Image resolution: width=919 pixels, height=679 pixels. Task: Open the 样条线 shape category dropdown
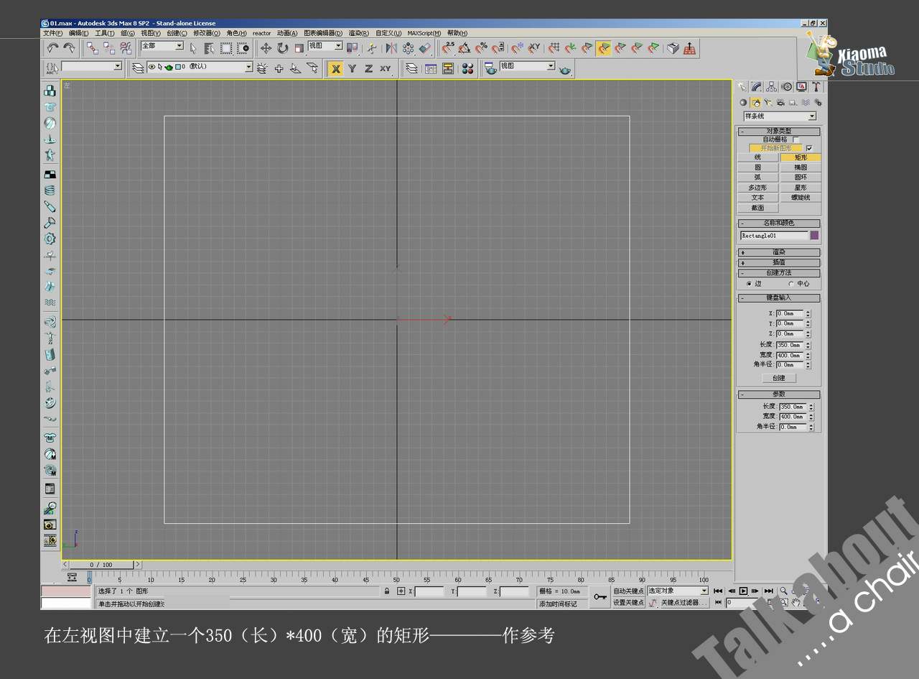(780, 116)
